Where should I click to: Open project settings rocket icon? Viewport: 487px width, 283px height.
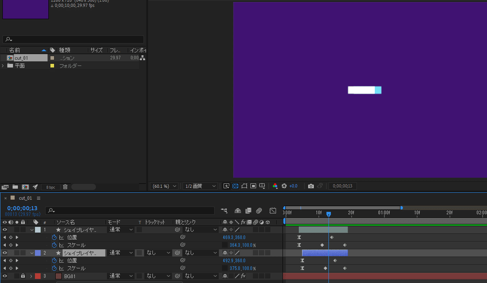35,187
